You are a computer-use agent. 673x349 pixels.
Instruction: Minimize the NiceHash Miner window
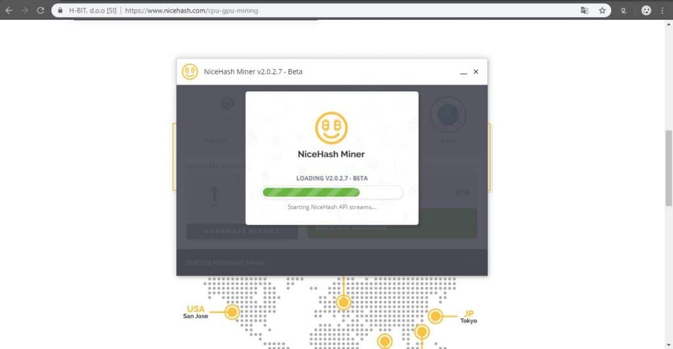coord(463,72)
